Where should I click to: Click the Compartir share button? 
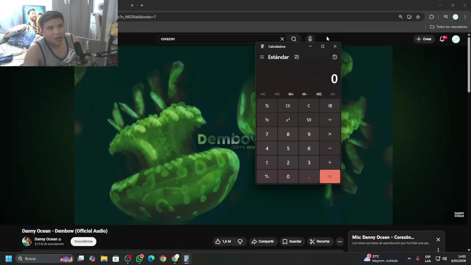pos(263,241)
